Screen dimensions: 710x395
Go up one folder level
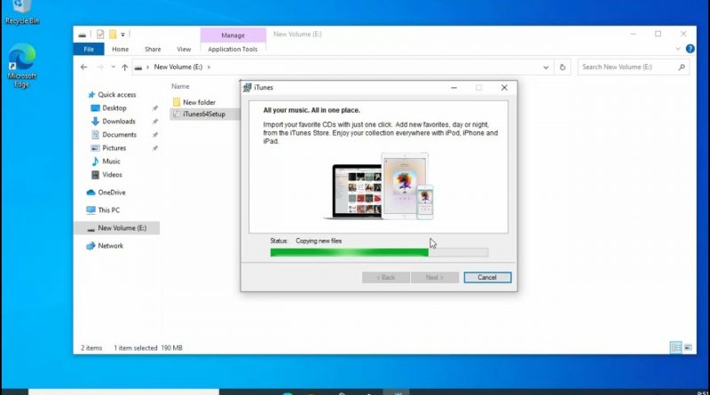pos(124,67)
